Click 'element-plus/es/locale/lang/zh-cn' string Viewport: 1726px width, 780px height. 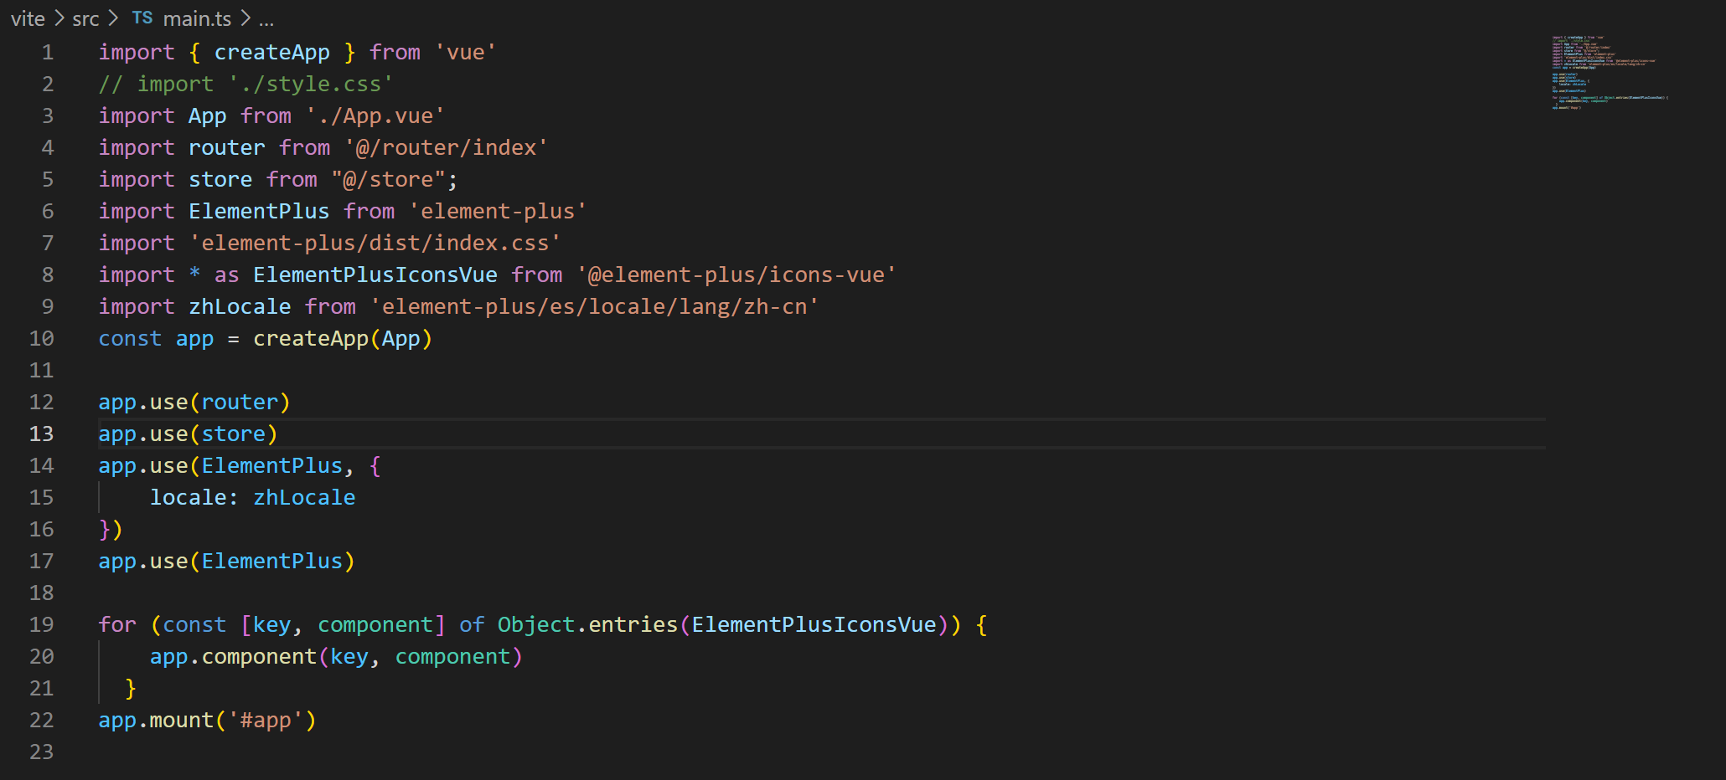(595, 306)
